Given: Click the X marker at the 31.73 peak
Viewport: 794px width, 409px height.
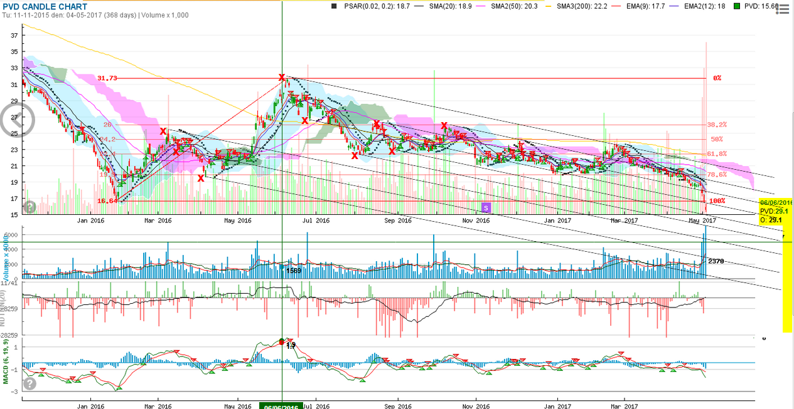Looking at the screenshot, I should tap(282, 77).
